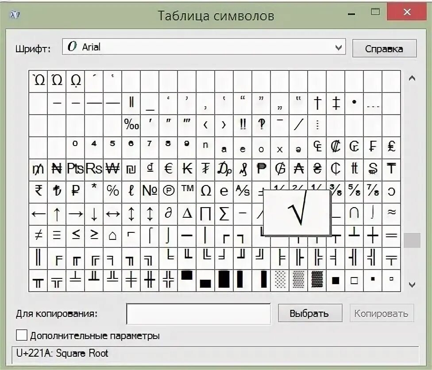Enable the Дополнительные параметры checkbox
The width and height of the screenshot is (432, 370).
(x=21, y=335)
